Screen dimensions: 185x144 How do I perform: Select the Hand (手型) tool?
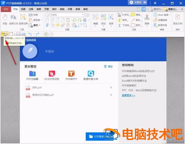[x=5, y=19]
